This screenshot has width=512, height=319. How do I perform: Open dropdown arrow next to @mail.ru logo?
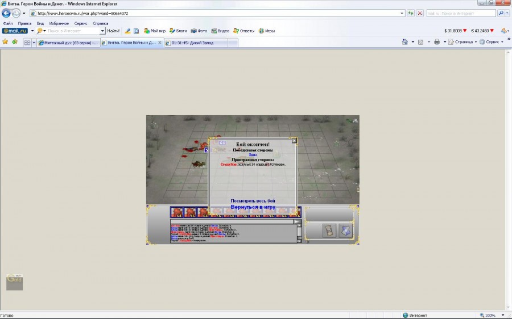pos(32,31)
